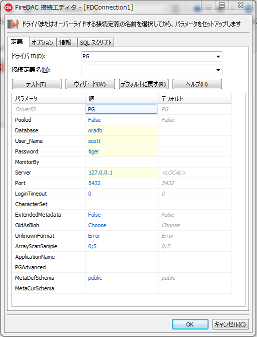Switch to the オプション tab
Image resolution: width=257 pixels, height=337 pixels.
[x=42, y=43]
